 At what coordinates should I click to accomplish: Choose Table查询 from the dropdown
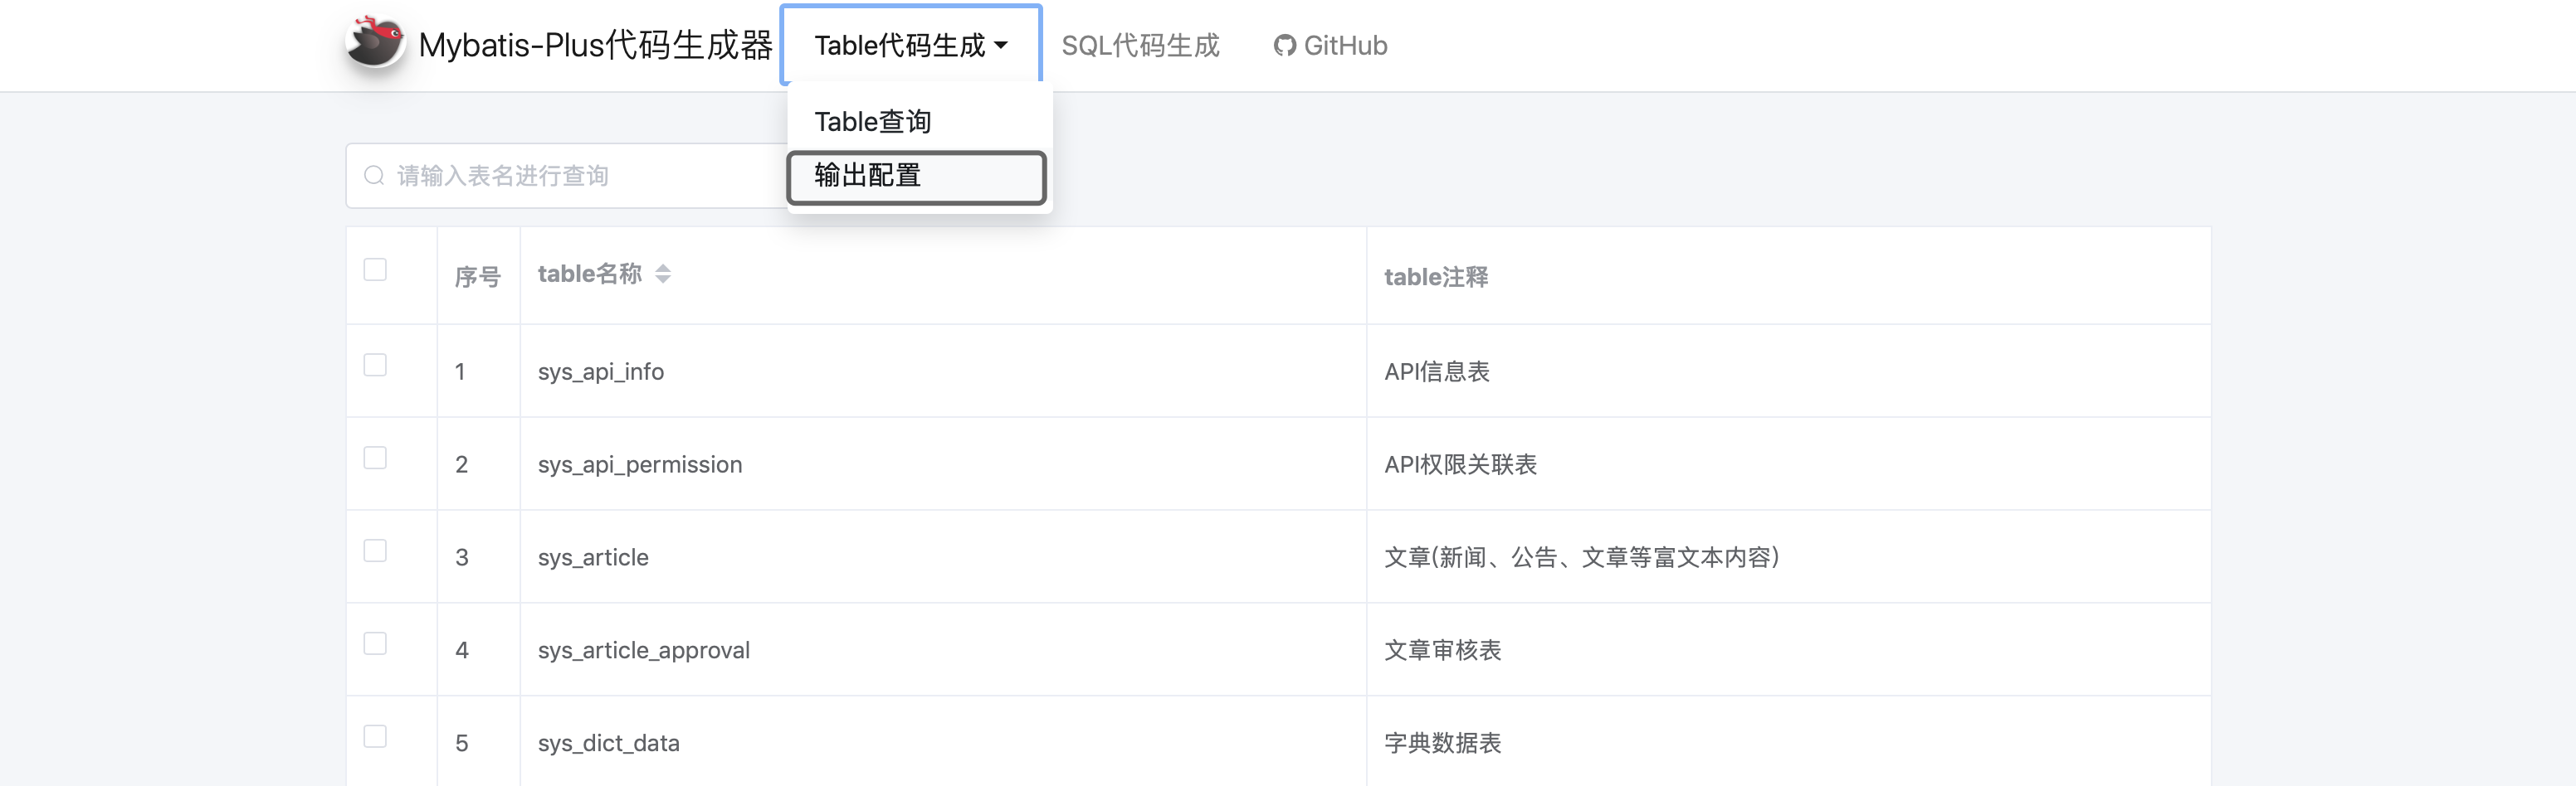click(872, 122)
